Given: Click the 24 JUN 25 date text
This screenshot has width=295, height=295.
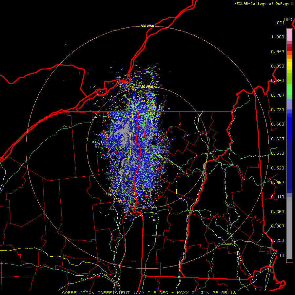Looking at the screenshot, I should (x=205, y=293).
